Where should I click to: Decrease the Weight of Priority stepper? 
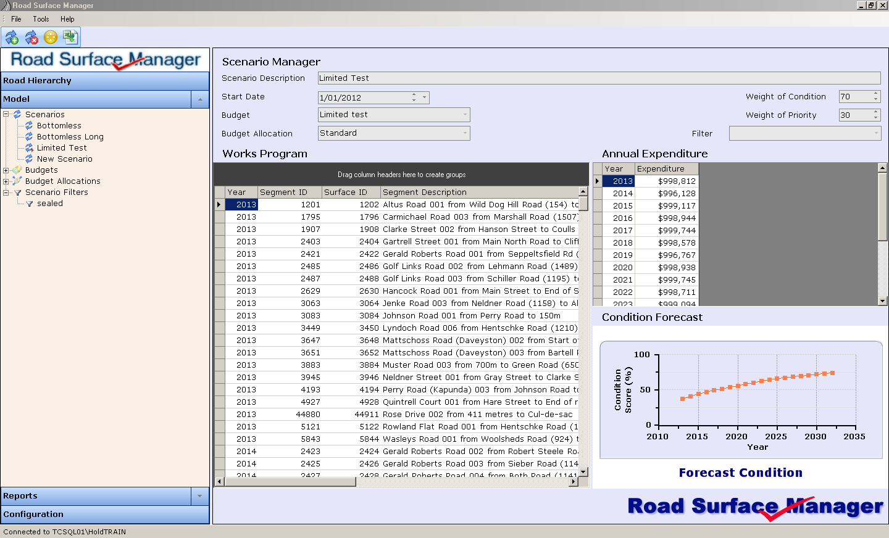(x=876, y=118)
